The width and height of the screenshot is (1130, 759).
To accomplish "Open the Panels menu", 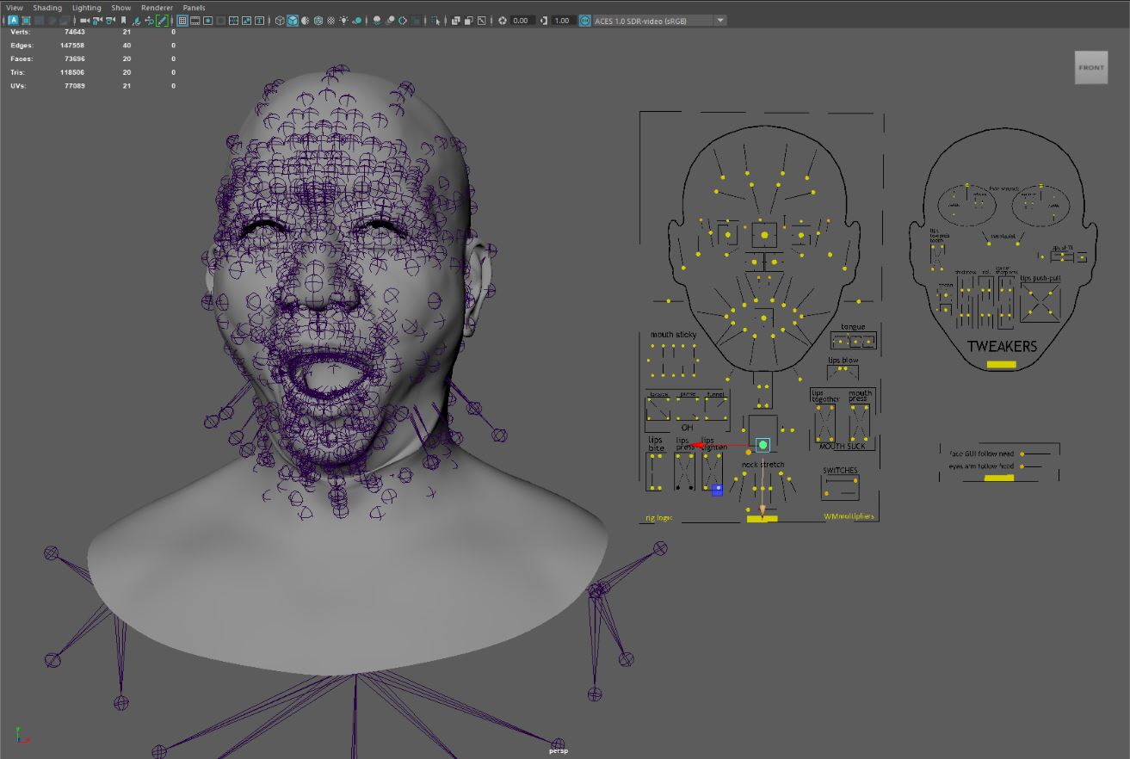I will coord(194,8).
